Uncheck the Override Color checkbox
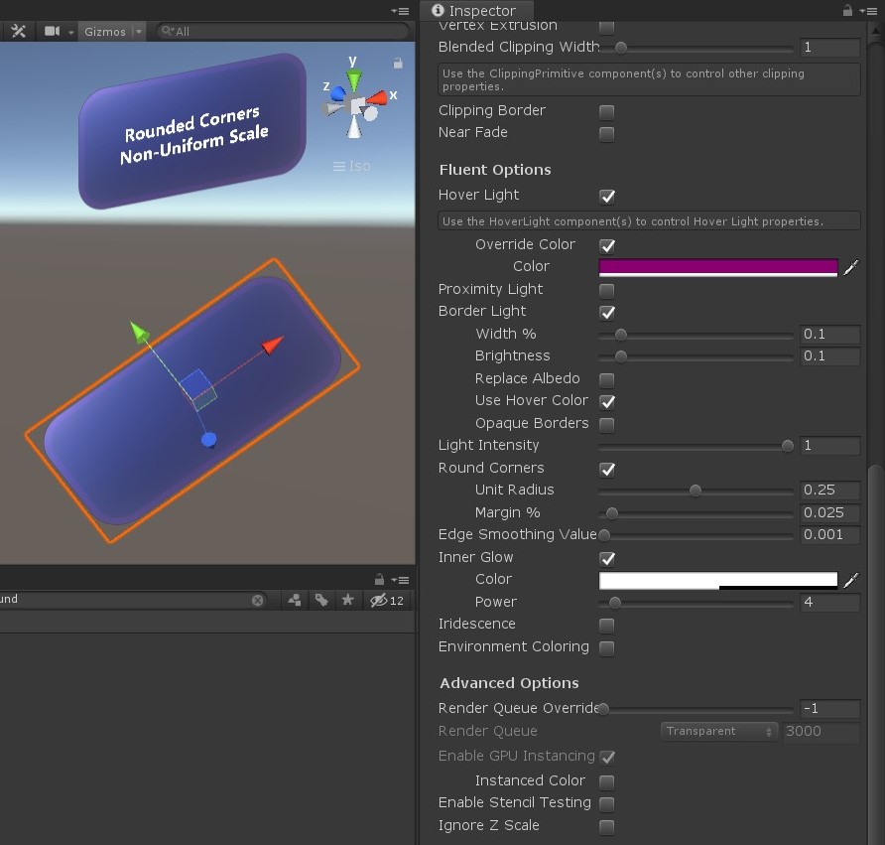 coord(607,245)
